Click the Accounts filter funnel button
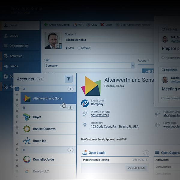 point(69,79)
